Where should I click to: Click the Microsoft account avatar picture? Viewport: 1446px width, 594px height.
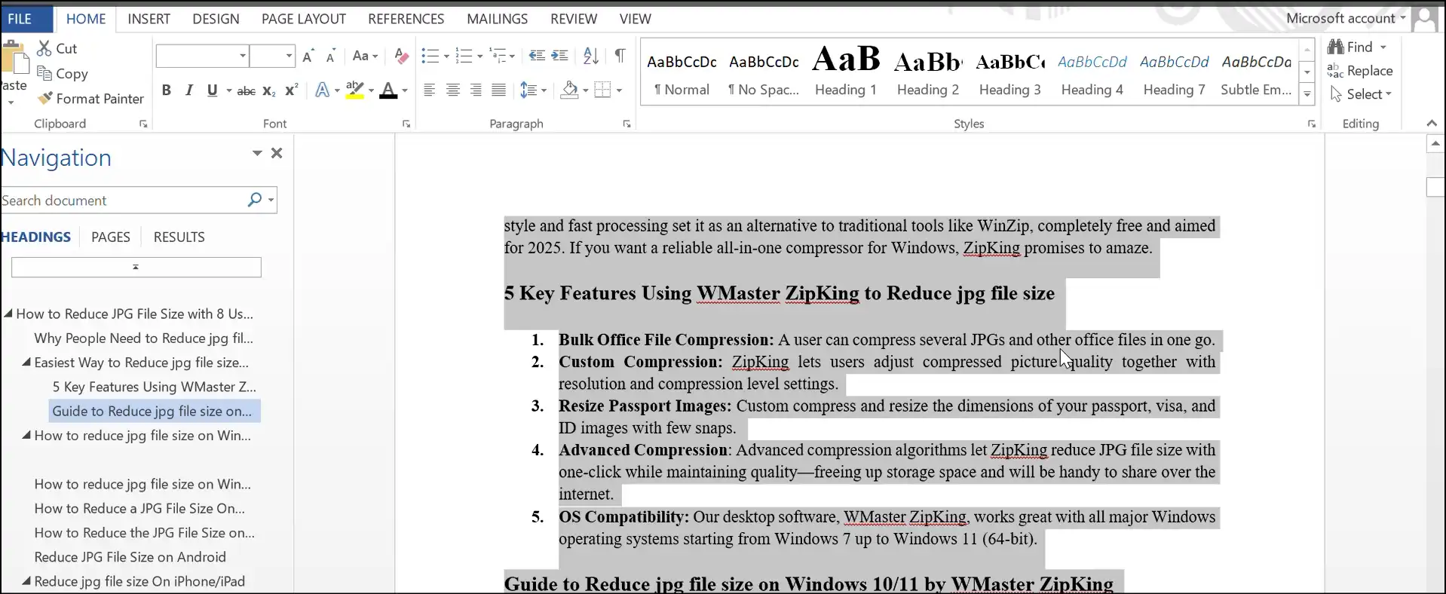(x=1424, y=18)
